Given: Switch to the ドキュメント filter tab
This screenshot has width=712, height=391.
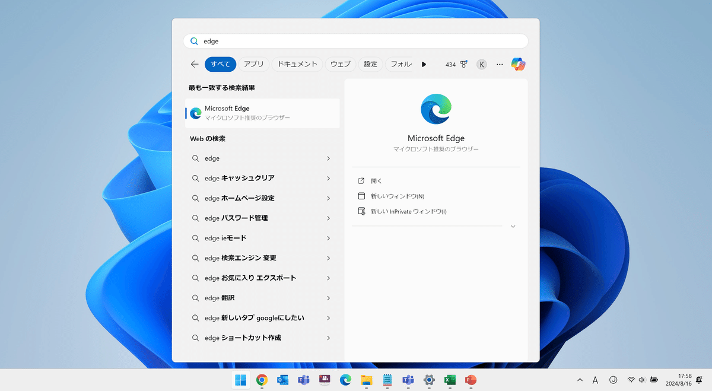Looking at the screenshot, I should coord(297,64).
